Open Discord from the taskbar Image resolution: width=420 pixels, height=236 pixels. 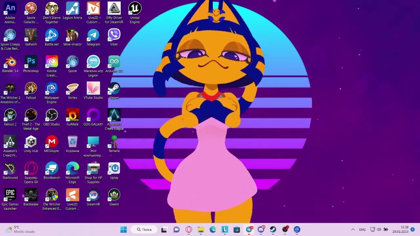click(x=261, y=229)
